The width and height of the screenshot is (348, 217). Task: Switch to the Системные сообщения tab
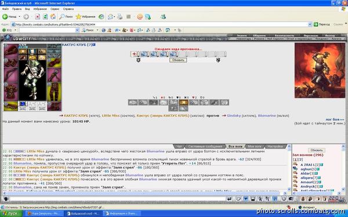point(205,146)
